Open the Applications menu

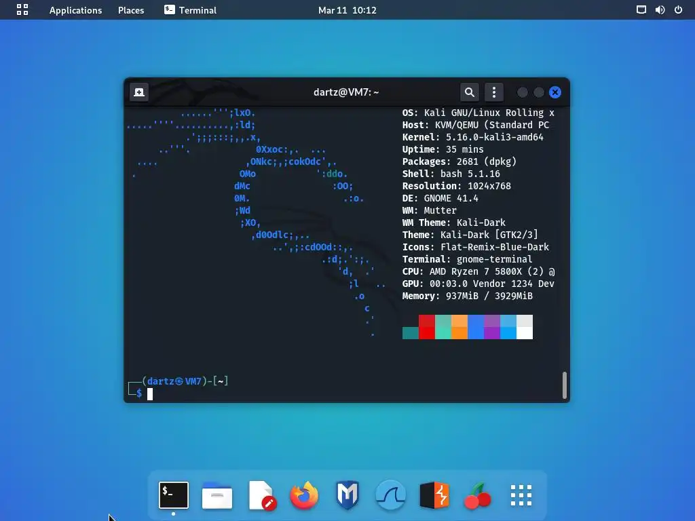[75, 10]
